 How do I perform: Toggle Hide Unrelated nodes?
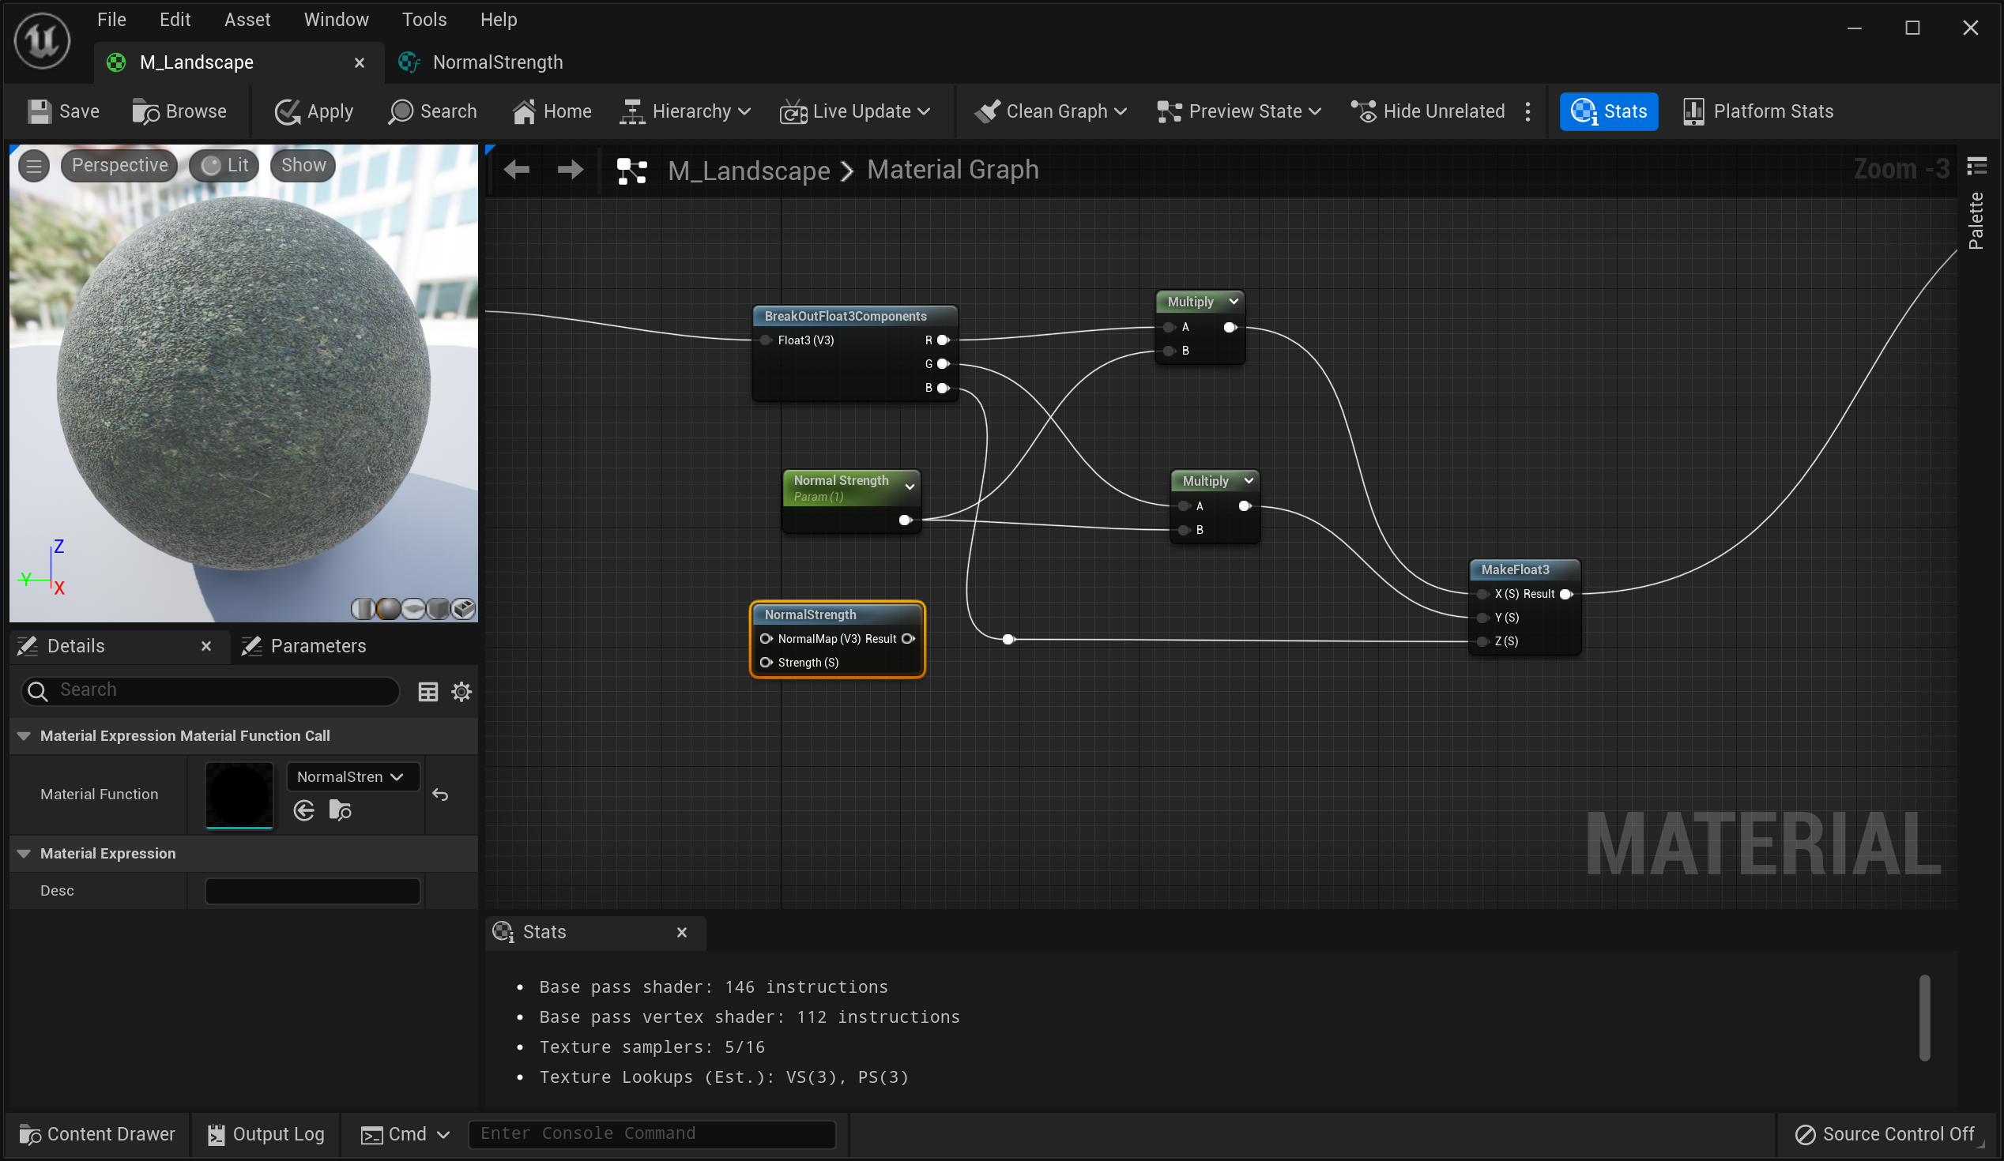point(1427,111)
